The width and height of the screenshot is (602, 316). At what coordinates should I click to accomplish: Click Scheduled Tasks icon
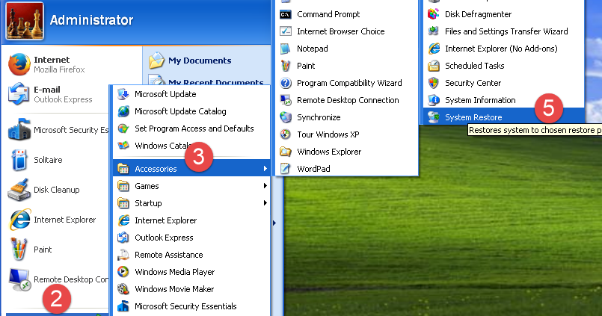(434, 66)
